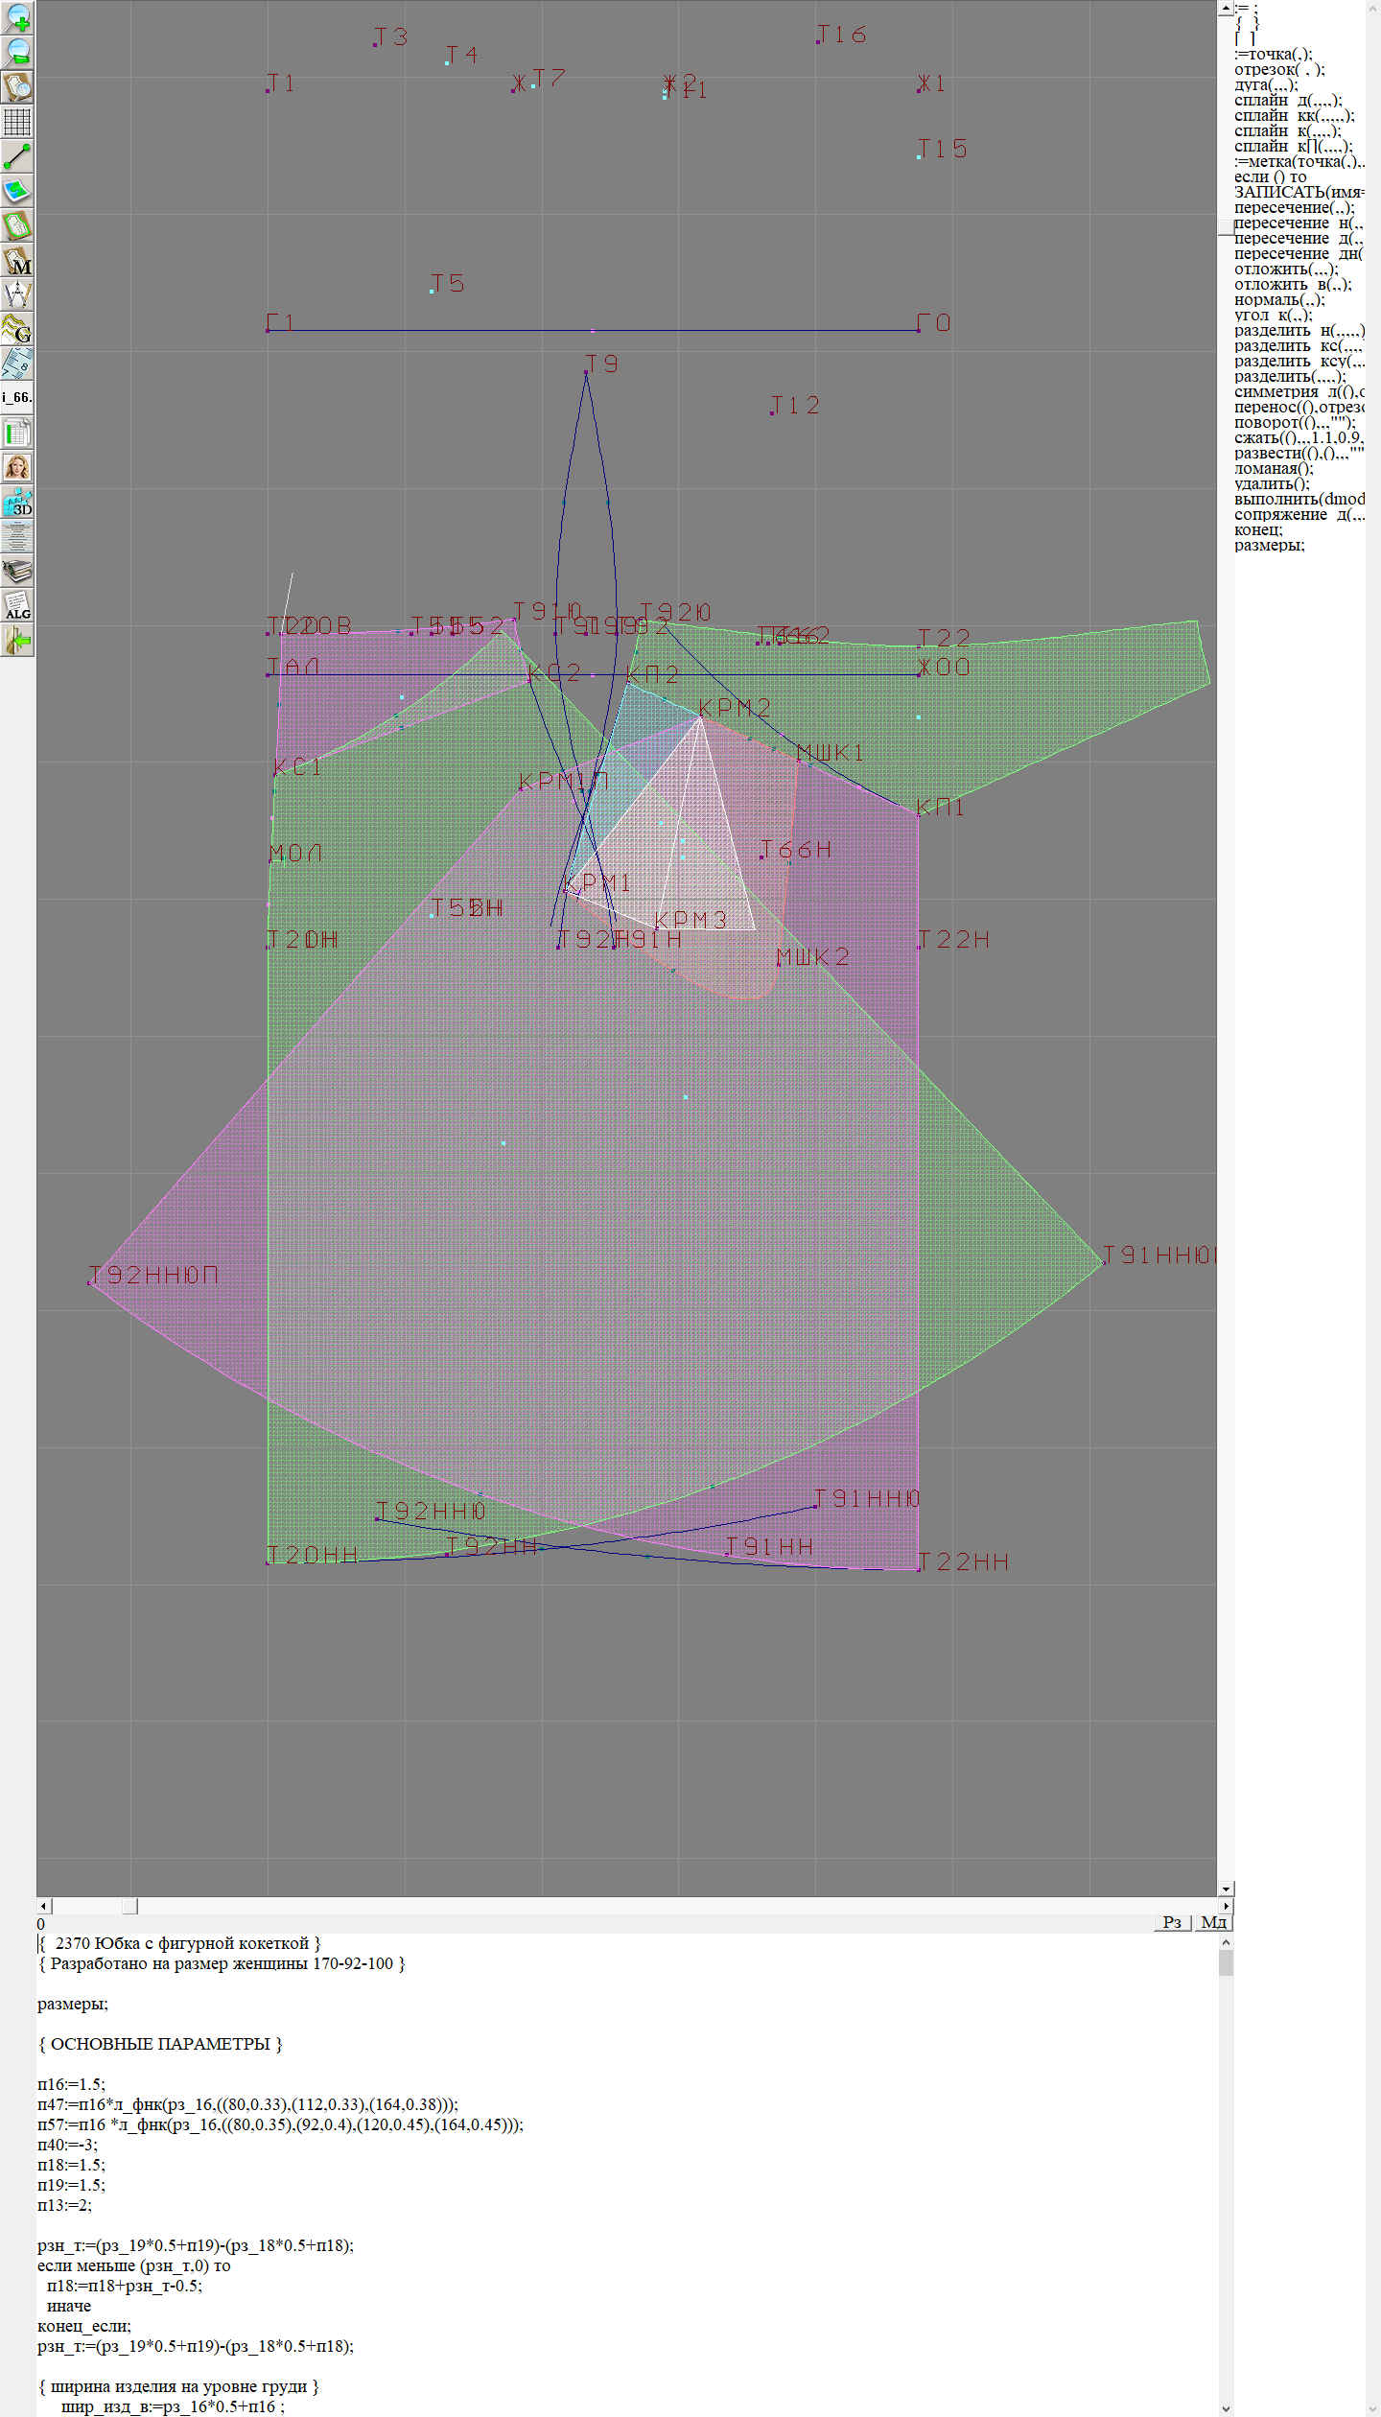Click the stacked books library icon
Screen dimensions: 1381x2417
(17, 571)
